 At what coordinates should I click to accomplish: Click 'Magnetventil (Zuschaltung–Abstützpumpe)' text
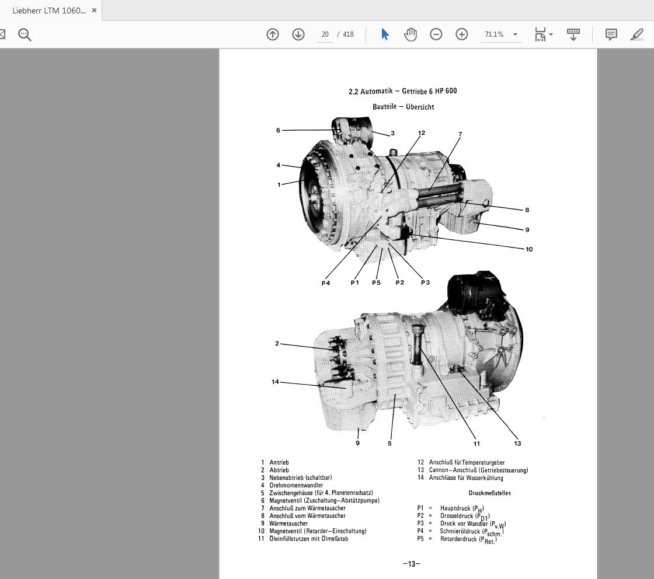tap(325, 501)
